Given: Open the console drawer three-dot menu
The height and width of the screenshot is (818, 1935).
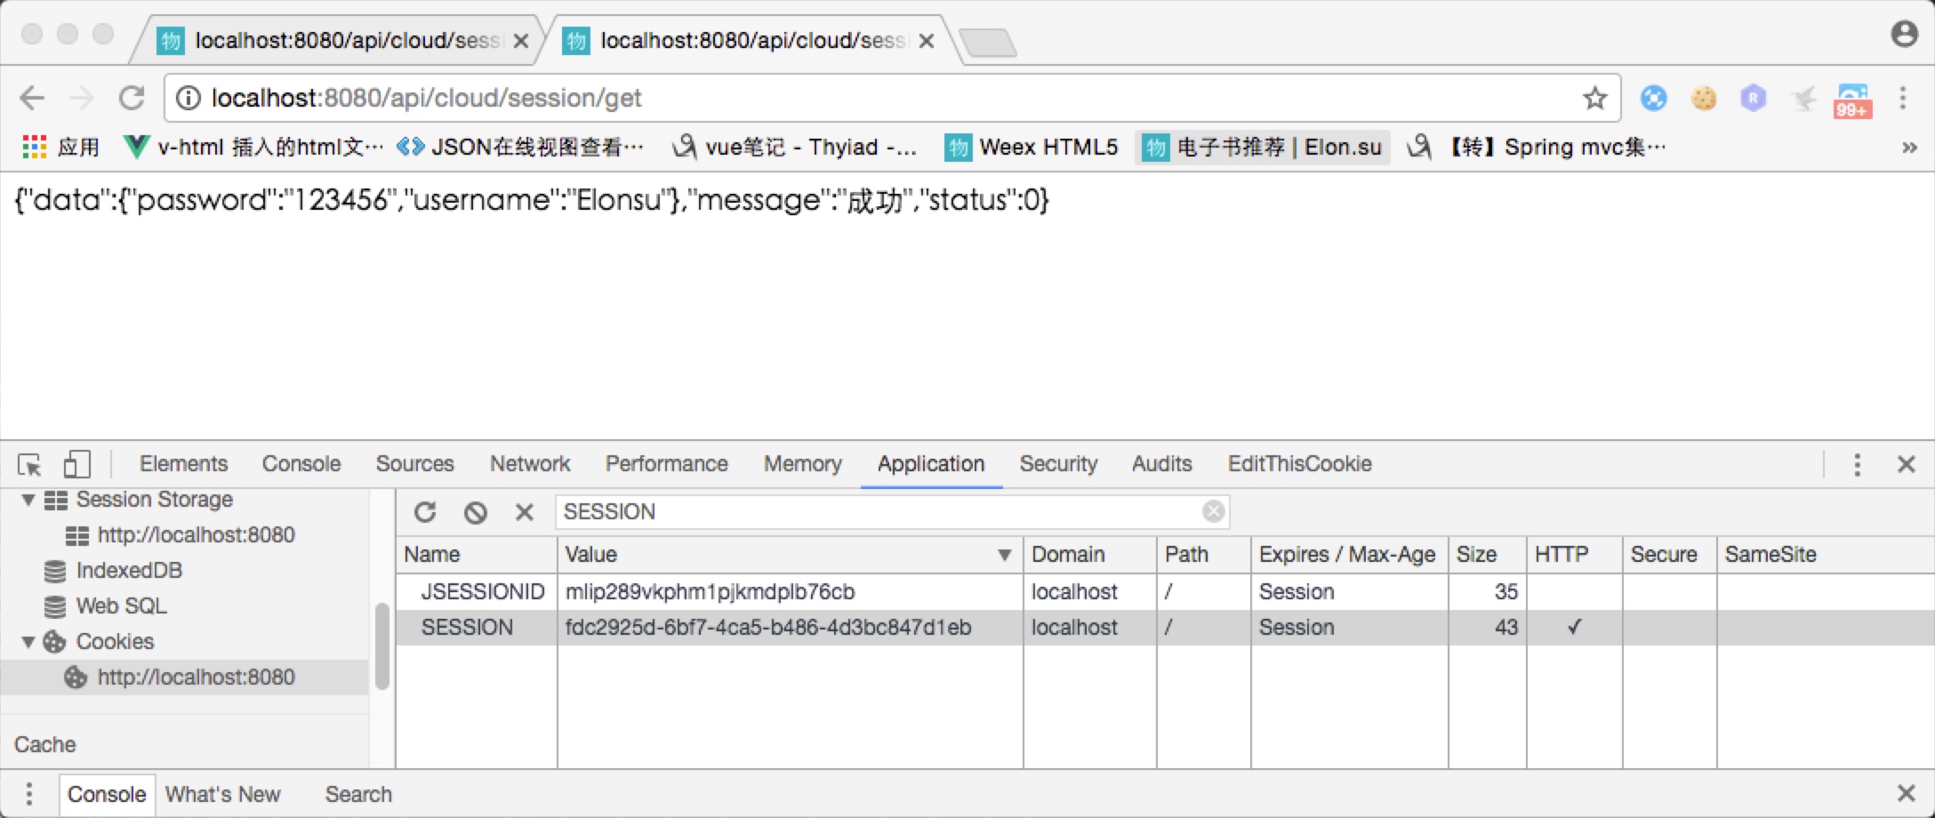Looking at the screenshot, I should coord(29,793).
